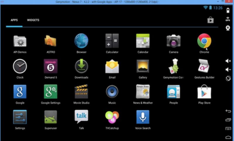Increase volume in Genymotion sidebar
The image size is (234, 141).
[228, 61]
